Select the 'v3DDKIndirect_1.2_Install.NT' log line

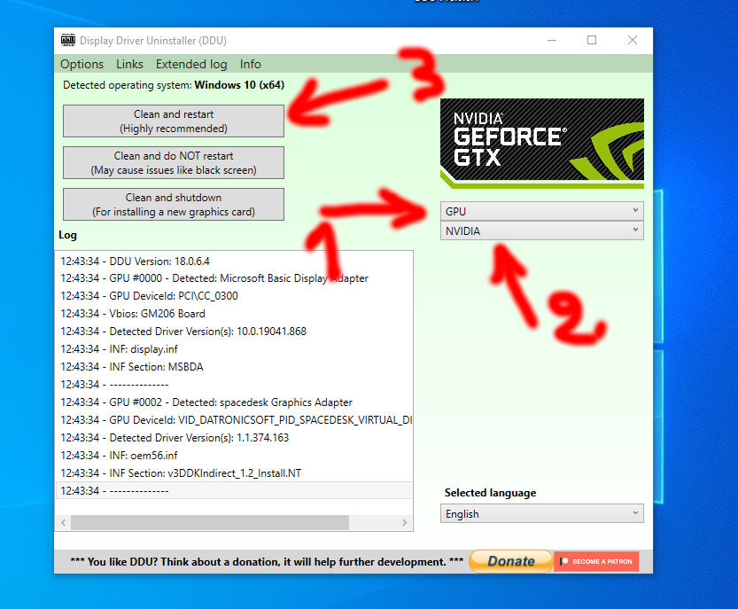point(234,473)
